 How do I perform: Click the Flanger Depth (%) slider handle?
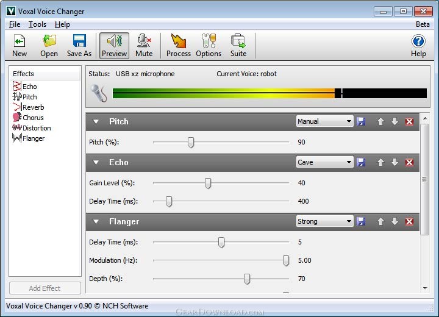pyautogui.click(x=247, y=279)
